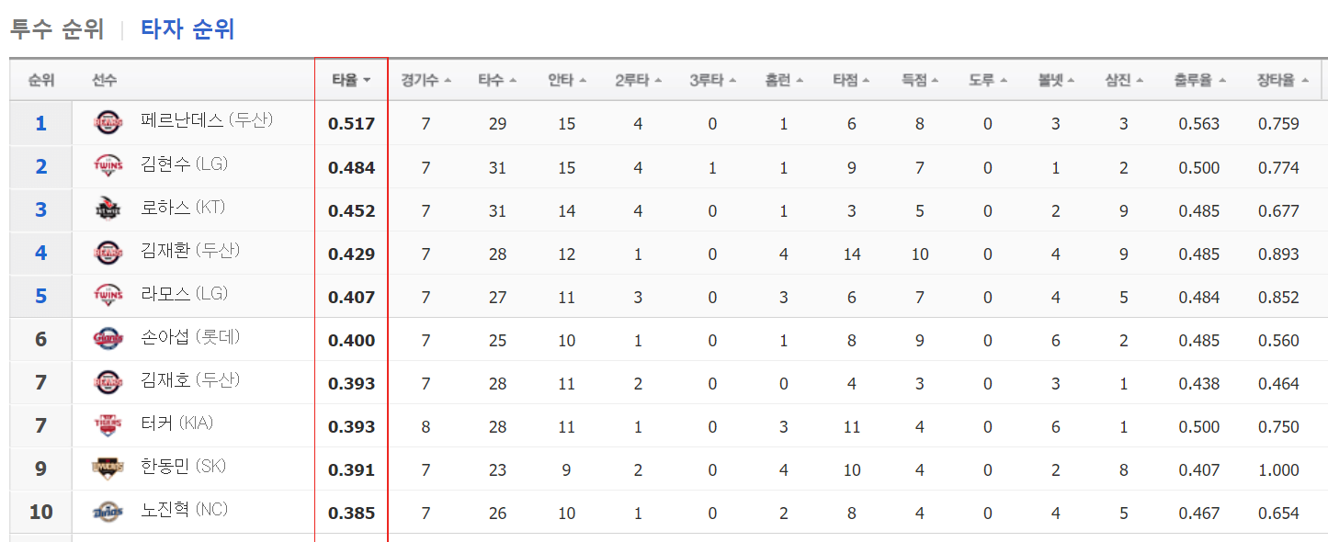Open player 라모스 (LG) link
The width and height of the screenshot is (1328, 542).
coord(185,294)
